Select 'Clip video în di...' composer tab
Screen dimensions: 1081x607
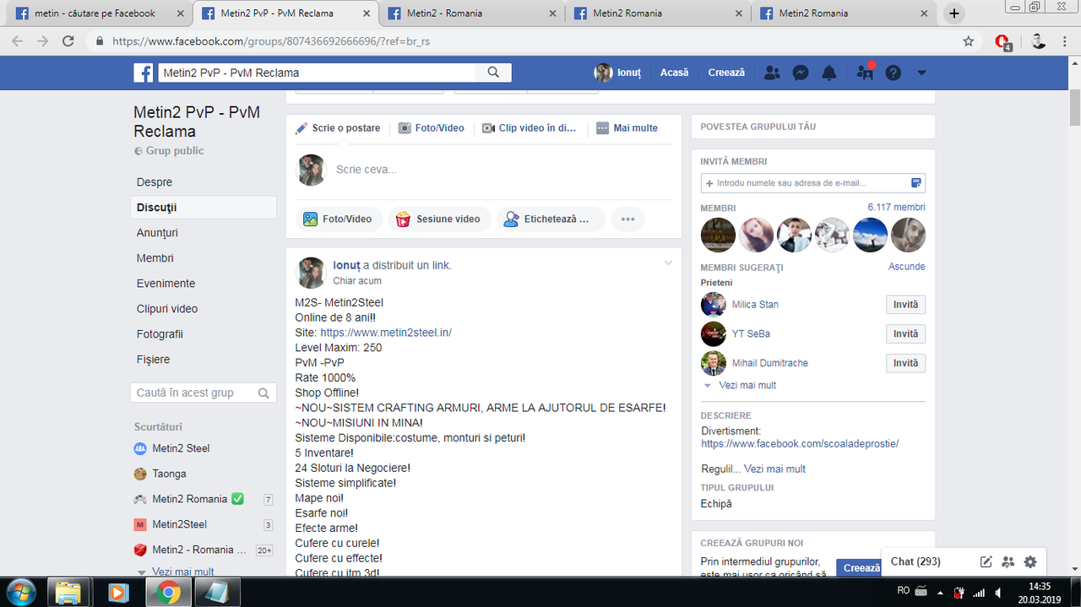pos(530,128)
